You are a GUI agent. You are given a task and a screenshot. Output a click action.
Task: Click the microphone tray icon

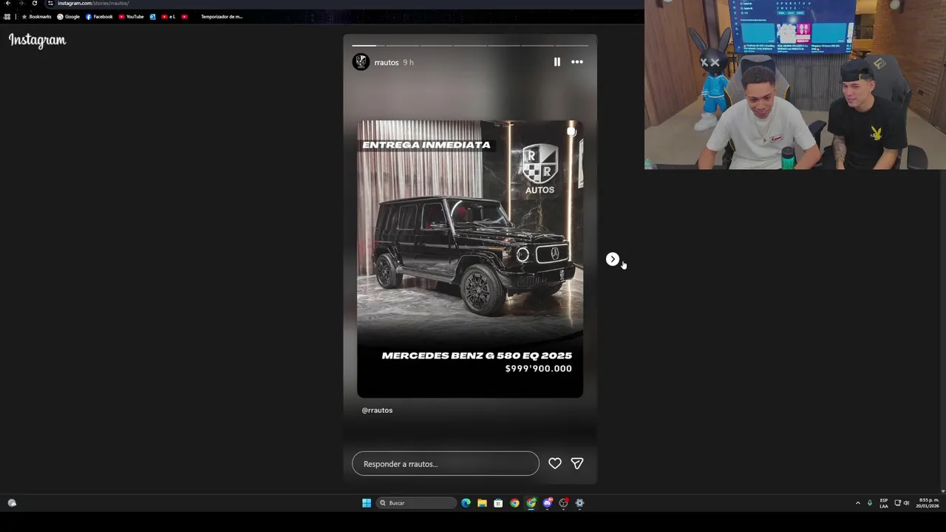pos(870,503)
